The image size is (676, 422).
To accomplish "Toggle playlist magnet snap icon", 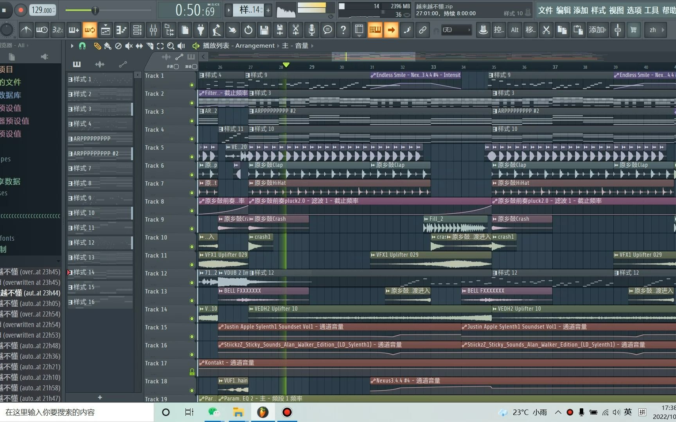I will [82, 46].
